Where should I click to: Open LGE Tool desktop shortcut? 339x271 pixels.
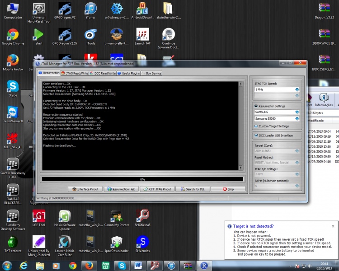click(x=39, y=218)
